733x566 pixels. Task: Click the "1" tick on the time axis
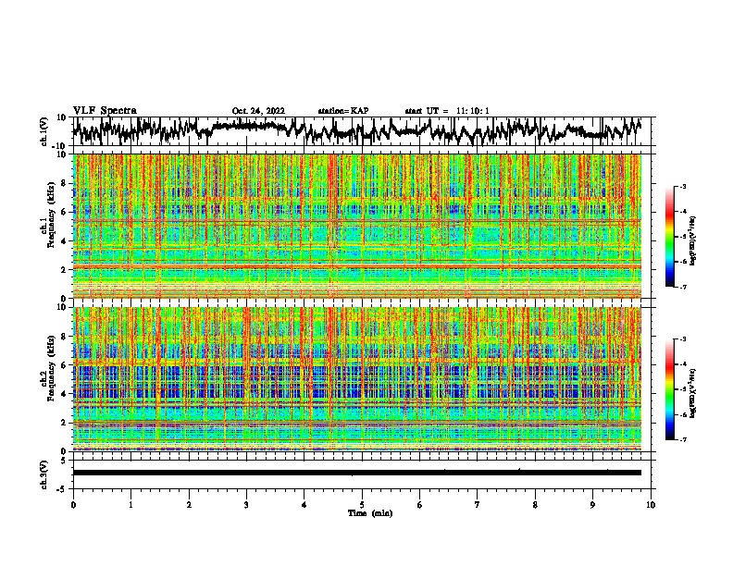pyautogui.click(x=130, y=505)
